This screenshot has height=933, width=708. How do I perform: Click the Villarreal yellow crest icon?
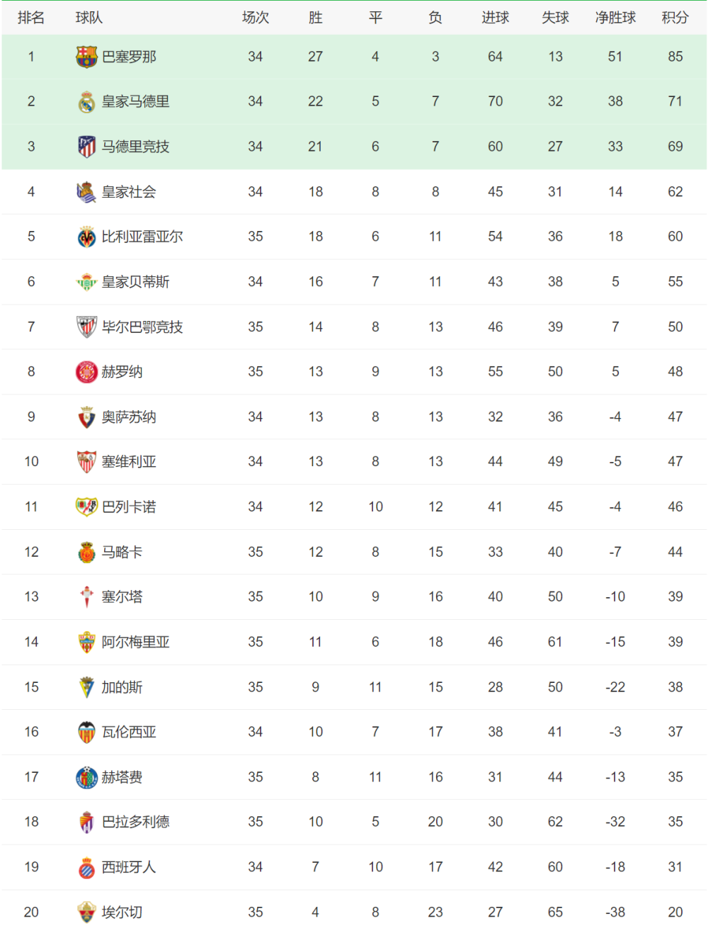86,237
